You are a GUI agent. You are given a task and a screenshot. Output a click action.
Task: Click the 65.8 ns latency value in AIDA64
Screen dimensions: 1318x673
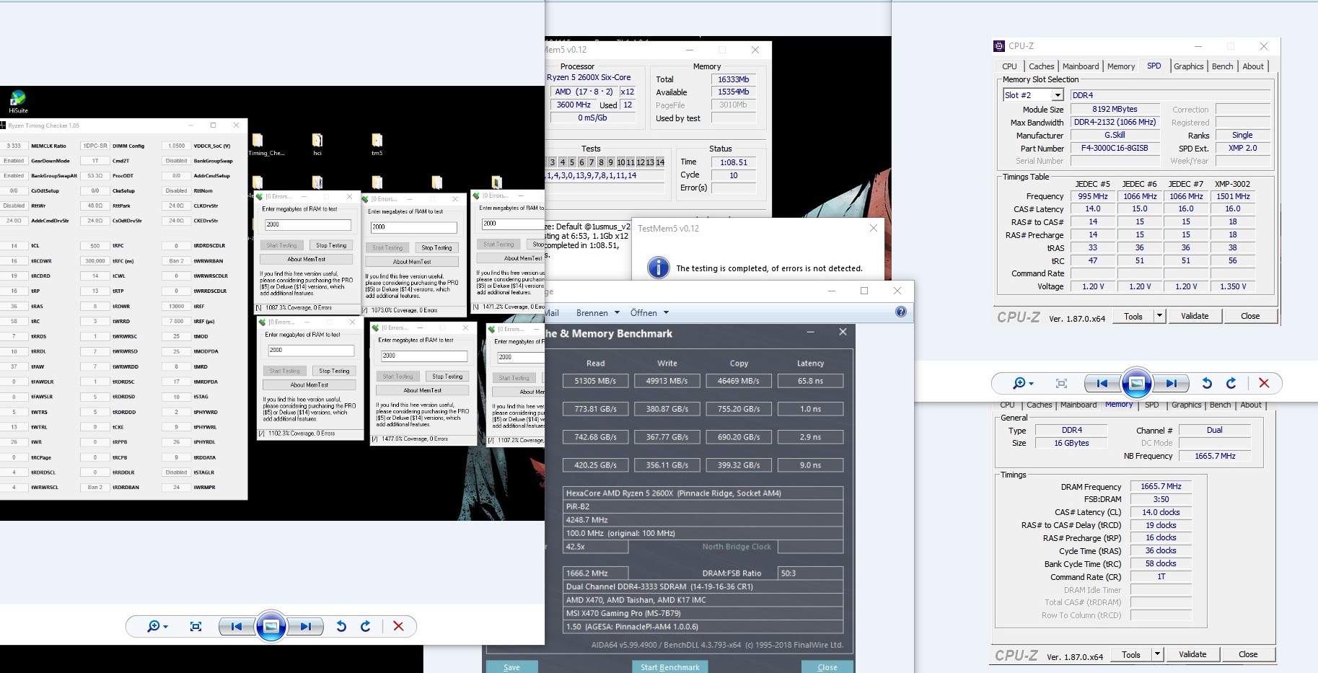point(810,381)
